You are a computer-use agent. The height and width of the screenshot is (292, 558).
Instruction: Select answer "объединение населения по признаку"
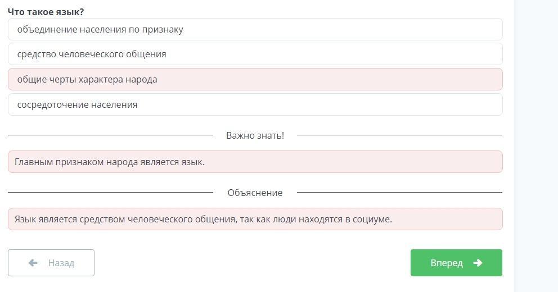click(x=255, y=29)
